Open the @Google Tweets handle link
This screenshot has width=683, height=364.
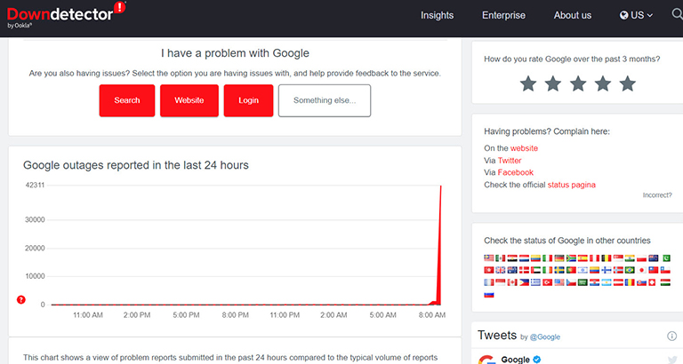click(x=545, y=337)
